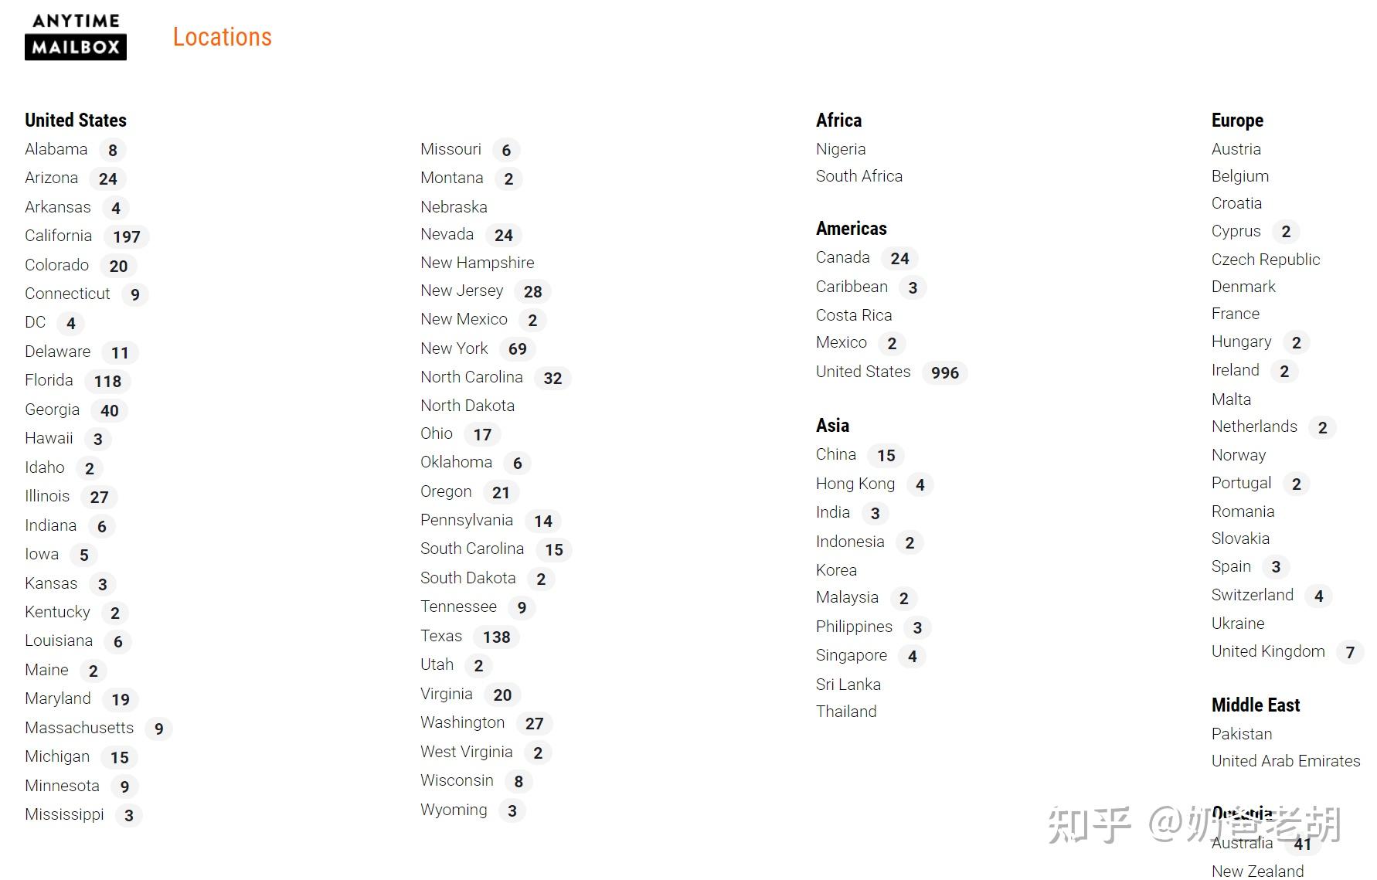This screenshot has height=880, width=1377.
Task: Open the United Kingdom link
Action: [1287, 651]
